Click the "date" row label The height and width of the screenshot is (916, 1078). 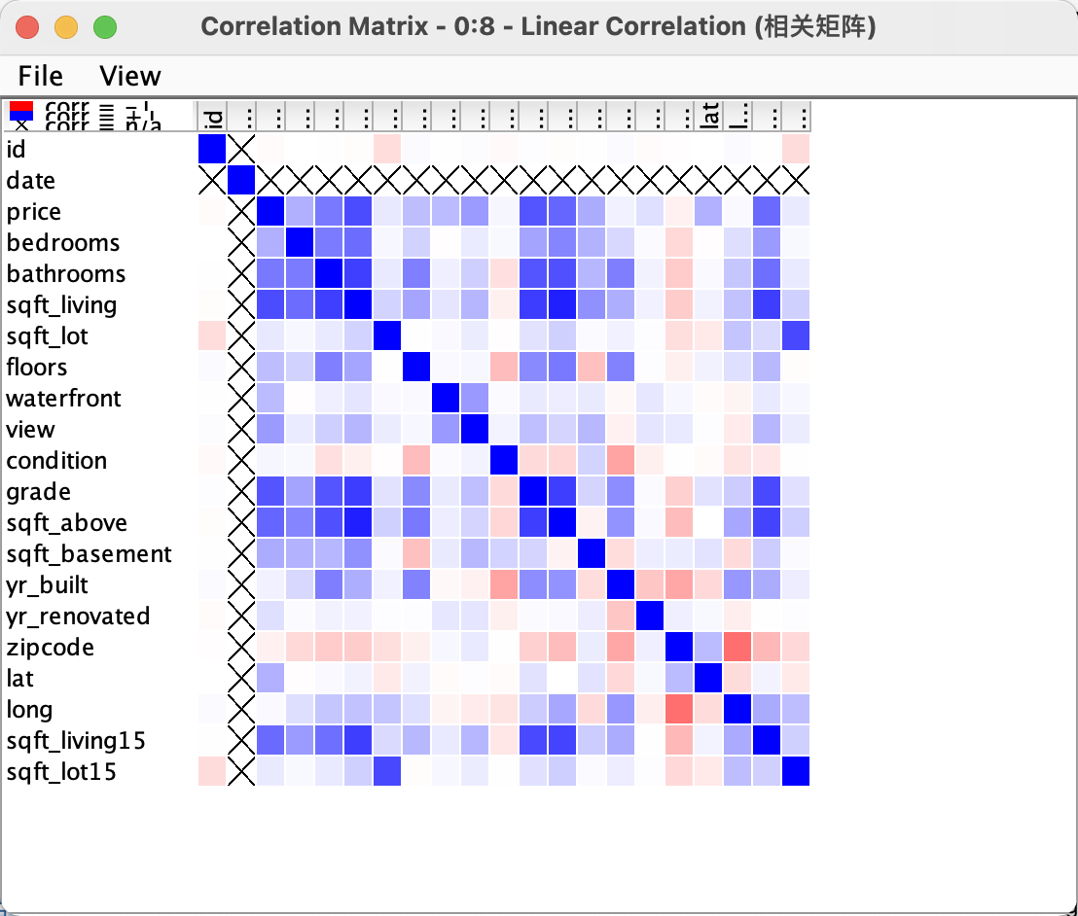pos(31,180)
